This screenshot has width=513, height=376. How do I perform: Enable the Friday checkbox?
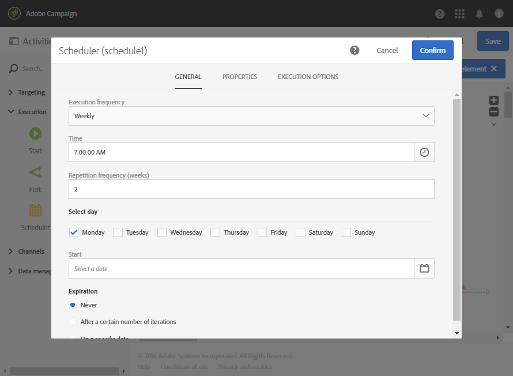[x=262, y=232]
